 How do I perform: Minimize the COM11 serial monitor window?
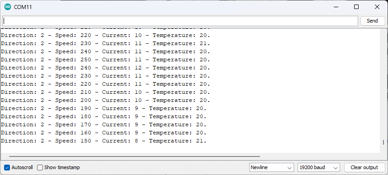(x=336, y=7)
